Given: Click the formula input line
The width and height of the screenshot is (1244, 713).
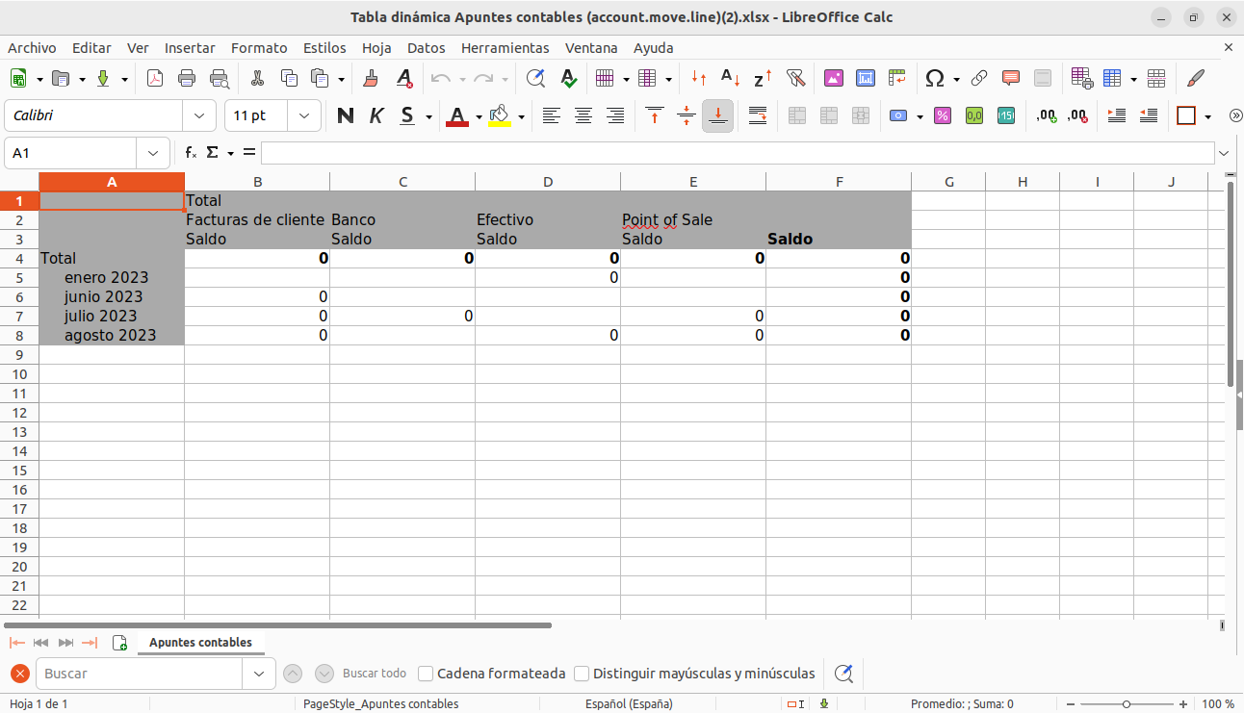Looking at the screenshot, I should [x=738, y=153].
